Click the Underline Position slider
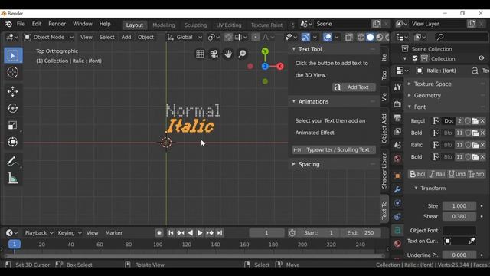This screenshot has width=490, height=276. (459, 255)
